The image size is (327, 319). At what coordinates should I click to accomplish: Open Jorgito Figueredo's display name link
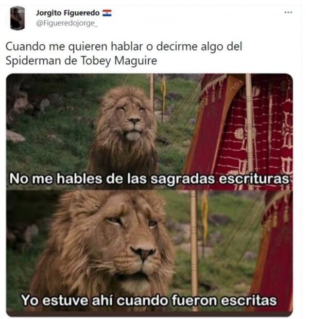68,13
